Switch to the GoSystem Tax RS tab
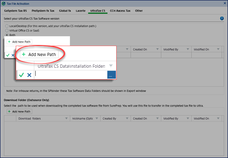Image resolution: width=228 pixels, height=158 pixels. click(15, 11)
